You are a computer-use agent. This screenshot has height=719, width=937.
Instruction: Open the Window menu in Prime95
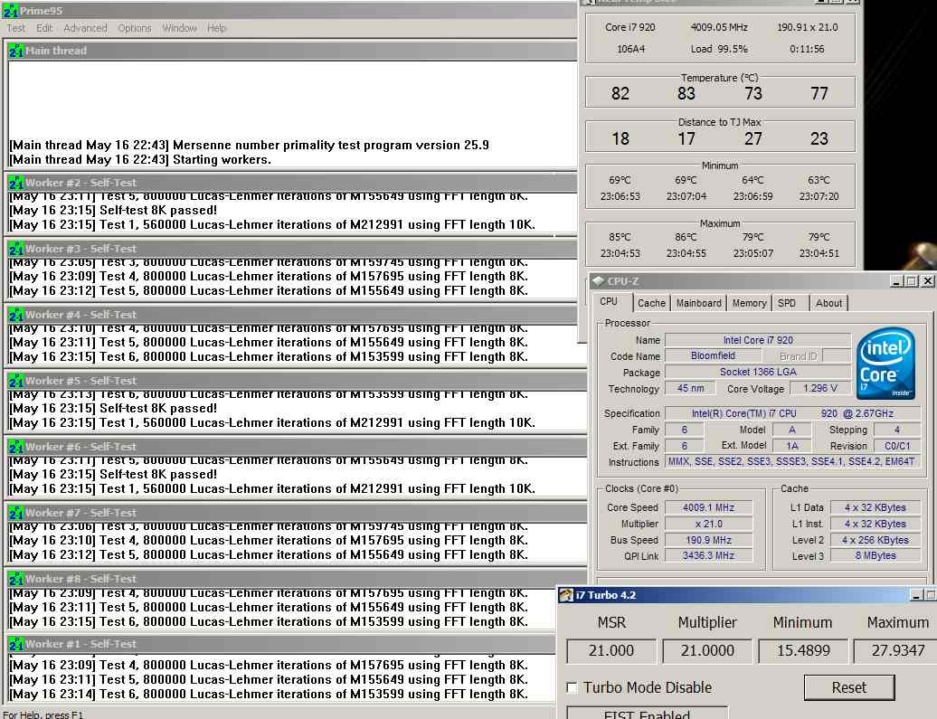pyautogui.click(x=179, y=28)
